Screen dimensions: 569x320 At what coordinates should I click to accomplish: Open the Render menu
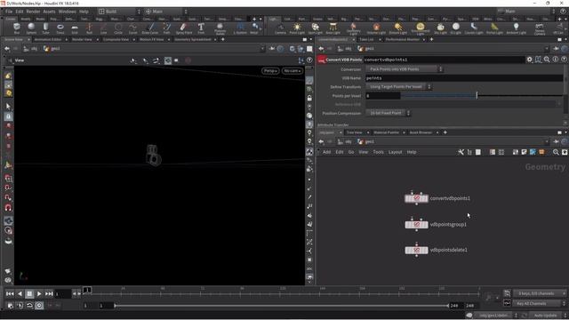pos(33,12)
